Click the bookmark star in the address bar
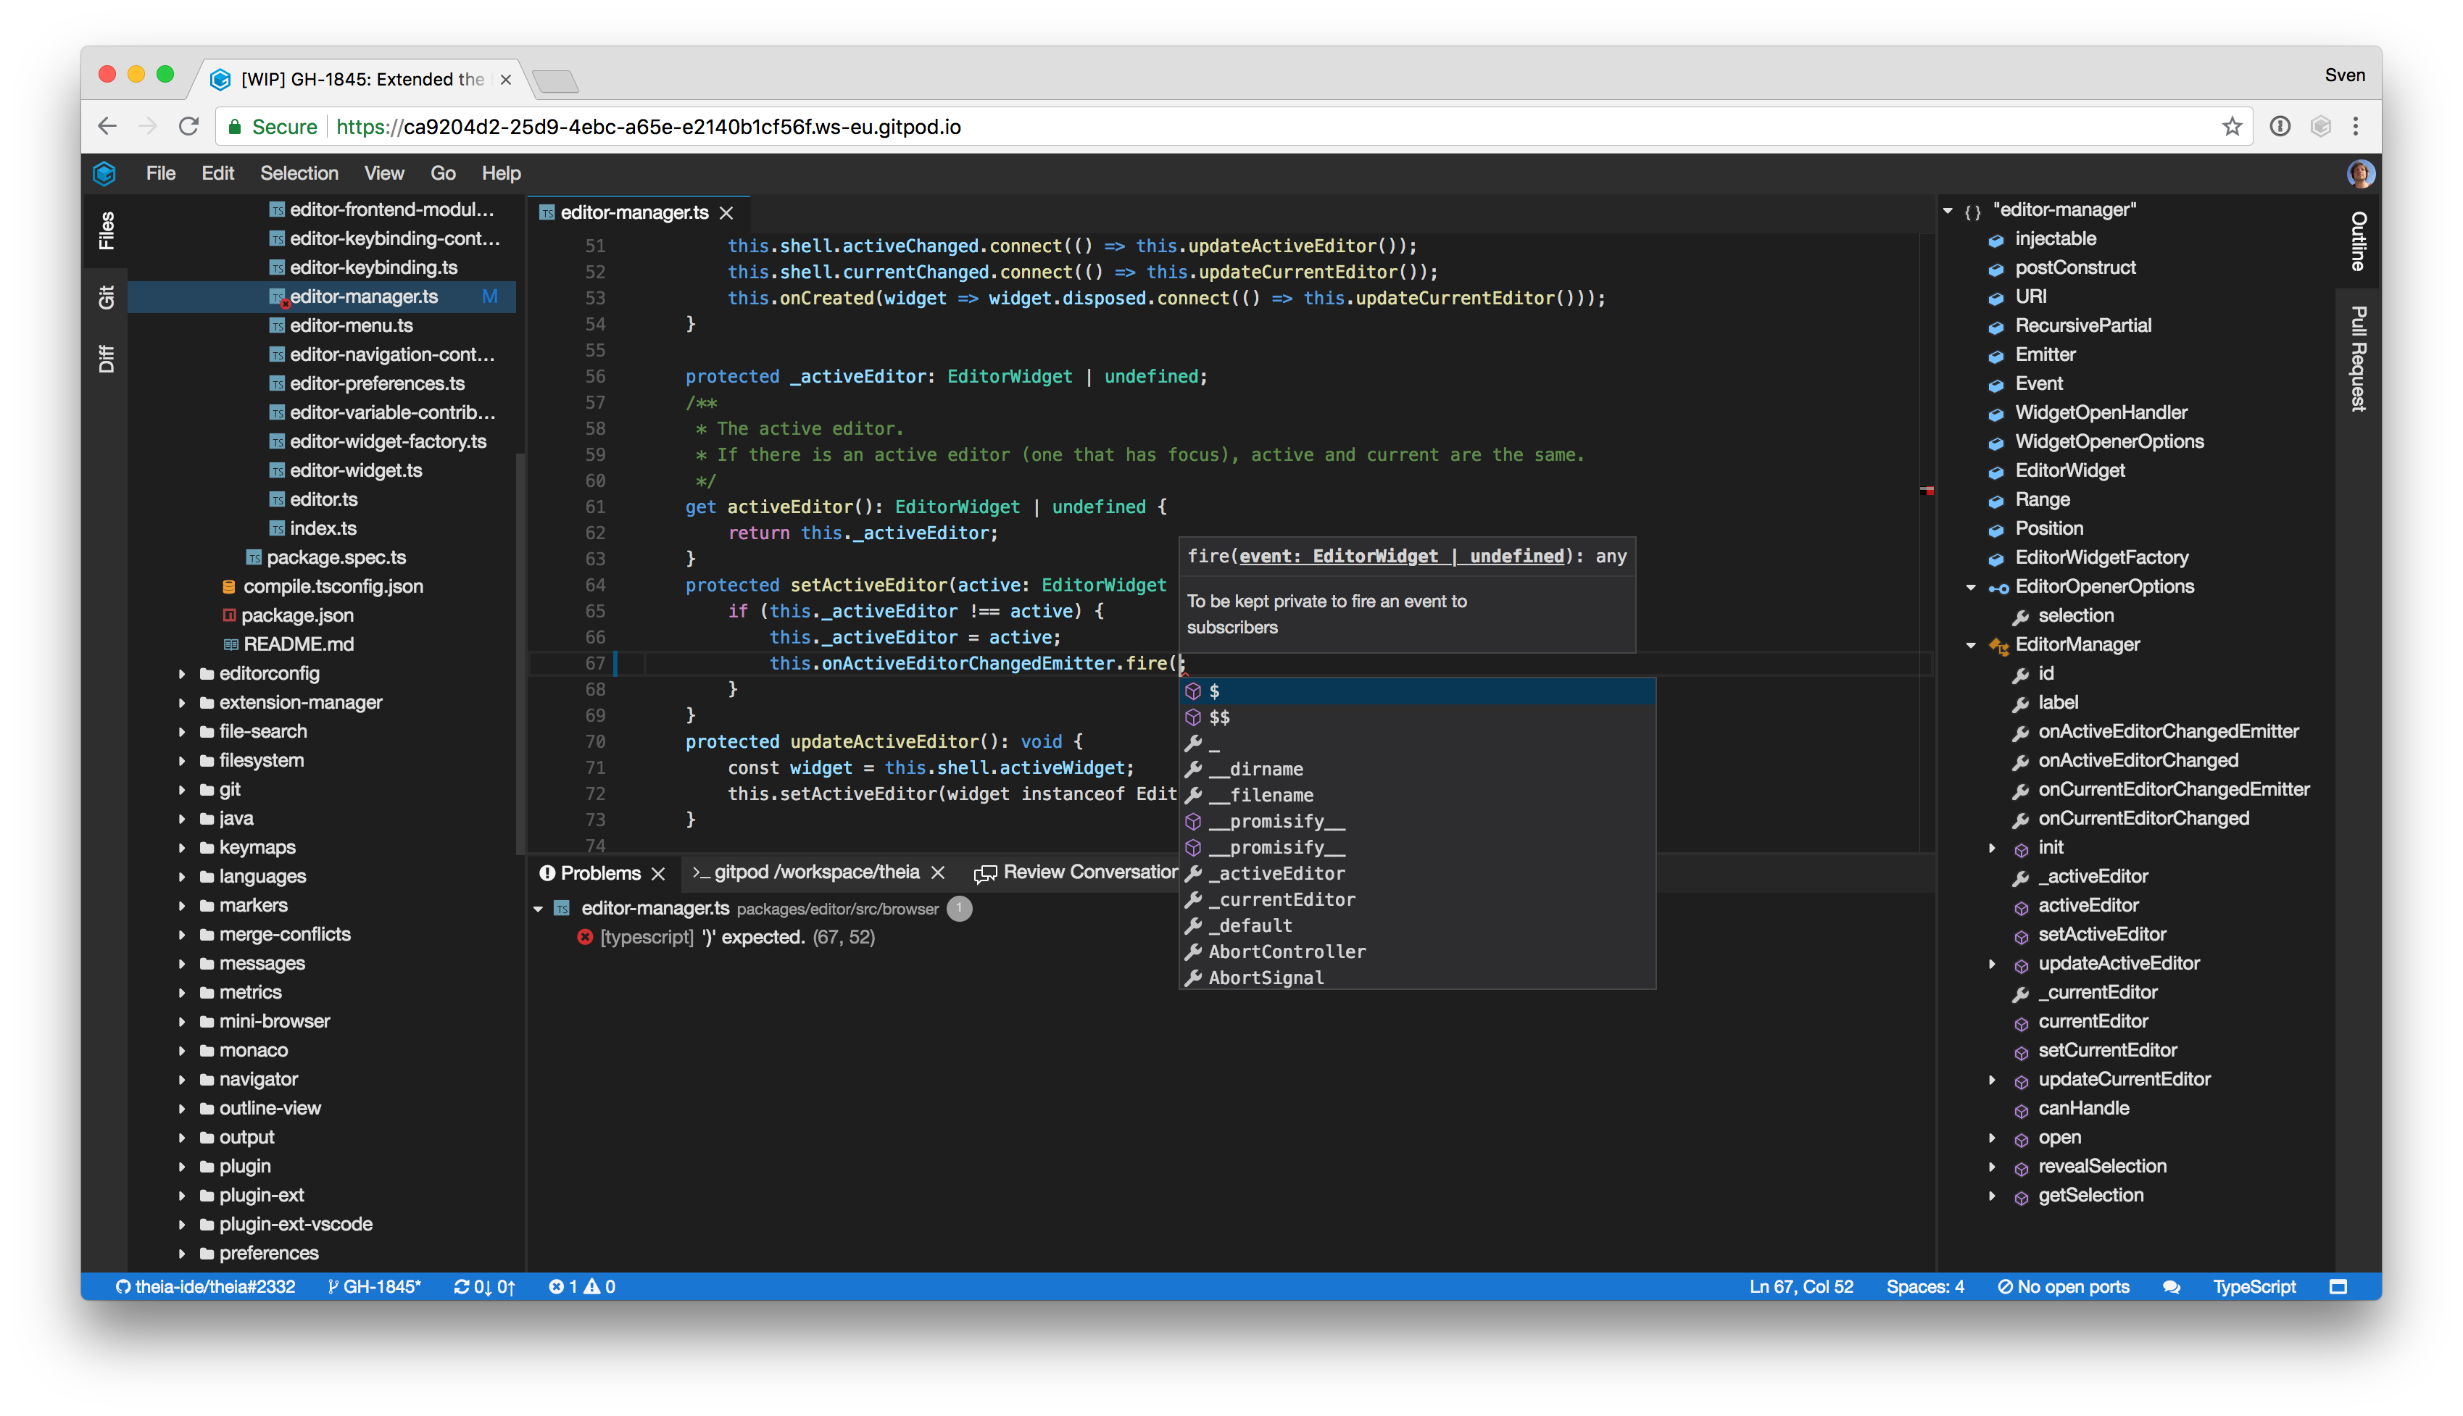The image size is (2463, 1416). pos(2232,126)
